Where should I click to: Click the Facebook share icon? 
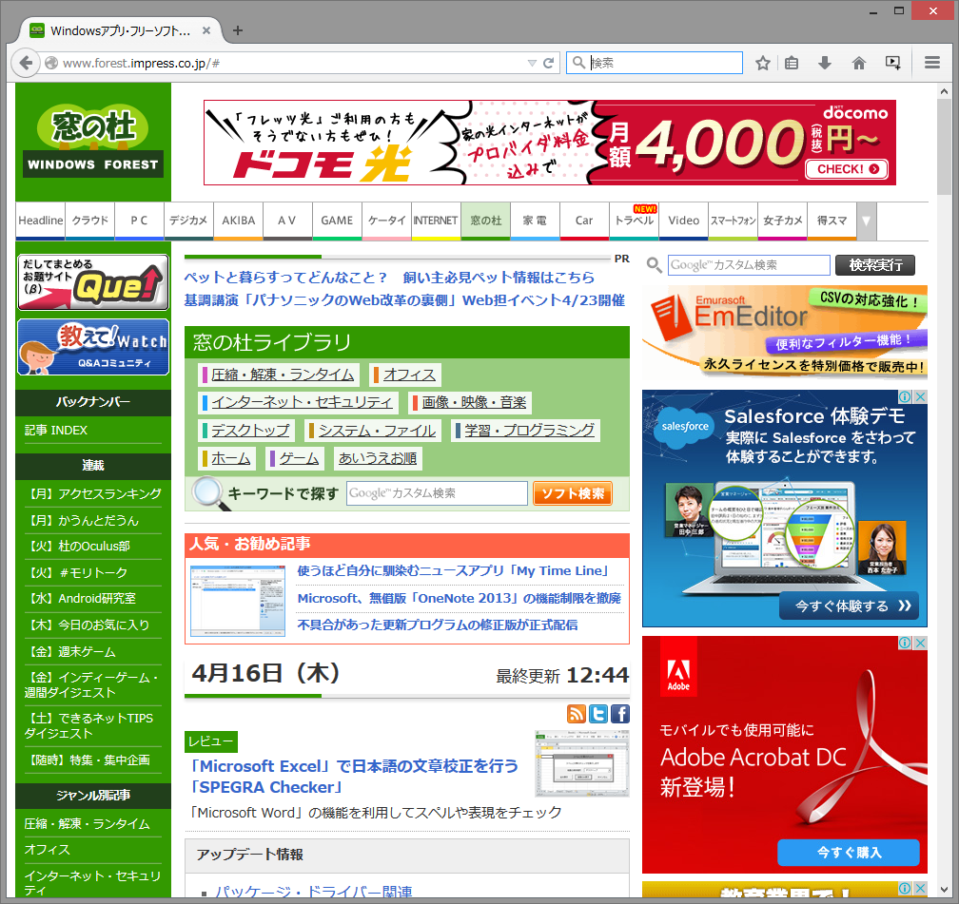click(x=619, y=713)
